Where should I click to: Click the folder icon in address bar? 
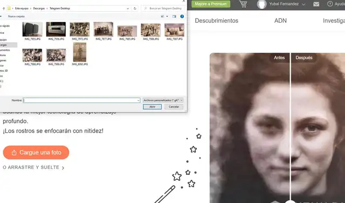pyautogui.click(x=9, y=9)
